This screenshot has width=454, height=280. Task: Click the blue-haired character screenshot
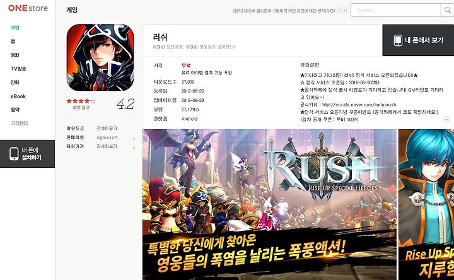pyautogui.click(x=426, y=204)
